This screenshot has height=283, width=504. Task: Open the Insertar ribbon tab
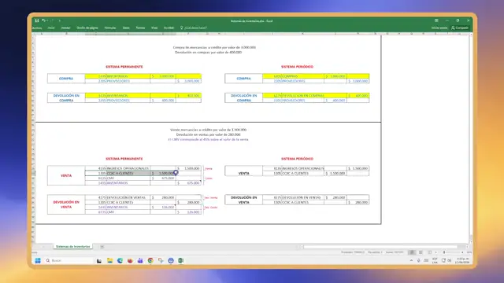tap(65, 28)
